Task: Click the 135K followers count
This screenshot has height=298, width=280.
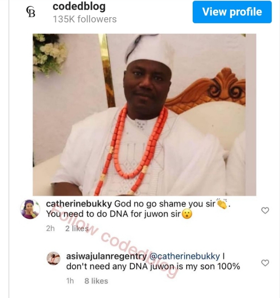Action: click(x=84, y=19)
